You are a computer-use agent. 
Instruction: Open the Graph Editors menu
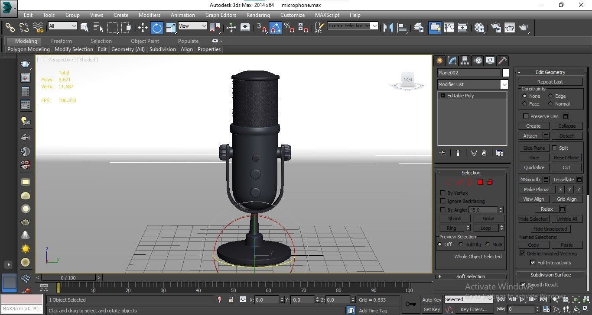(x=221, y=15)
